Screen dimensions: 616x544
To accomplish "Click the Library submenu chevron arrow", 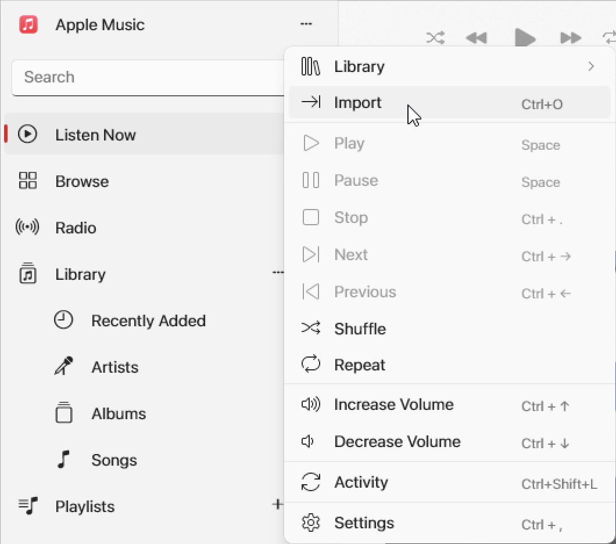I will coord(591,66).
